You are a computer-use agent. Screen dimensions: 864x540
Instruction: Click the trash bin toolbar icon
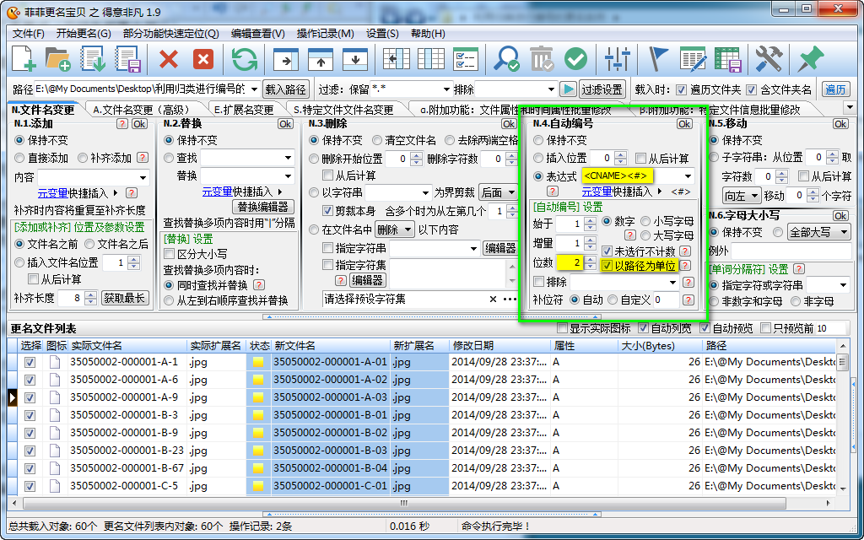tap(542, 59)
